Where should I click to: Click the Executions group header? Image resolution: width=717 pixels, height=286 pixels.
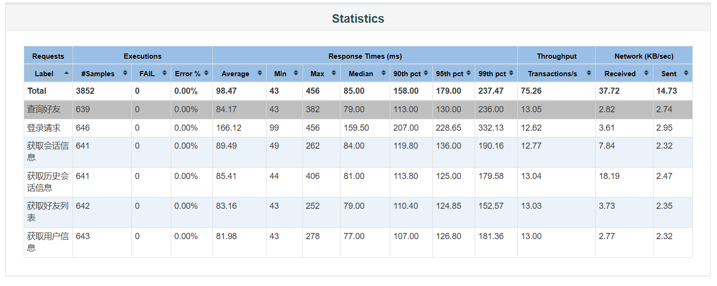click(x=143, y=56)
